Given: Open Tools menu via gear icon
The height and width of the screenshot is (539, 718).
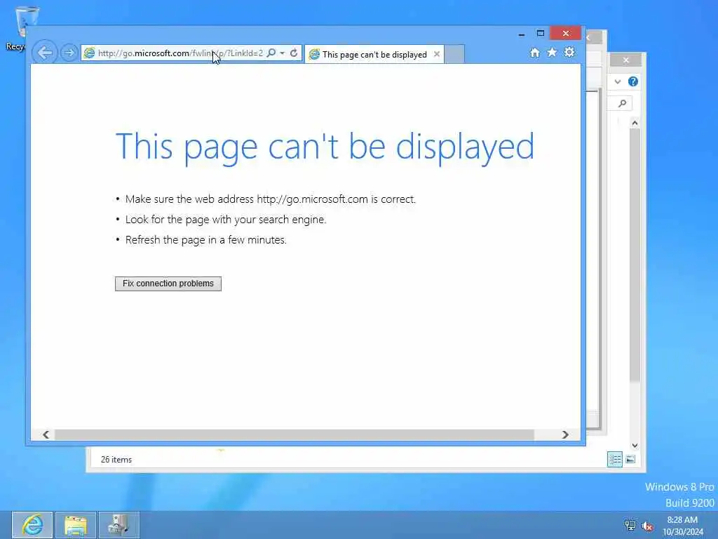Looking at the screenshot, I should point(569,52).
